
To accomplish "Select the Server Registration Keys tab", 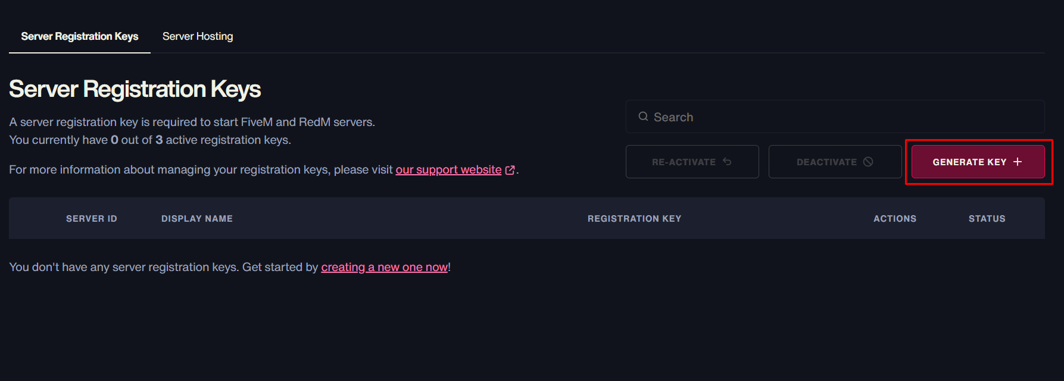I will tap(79, 36).
